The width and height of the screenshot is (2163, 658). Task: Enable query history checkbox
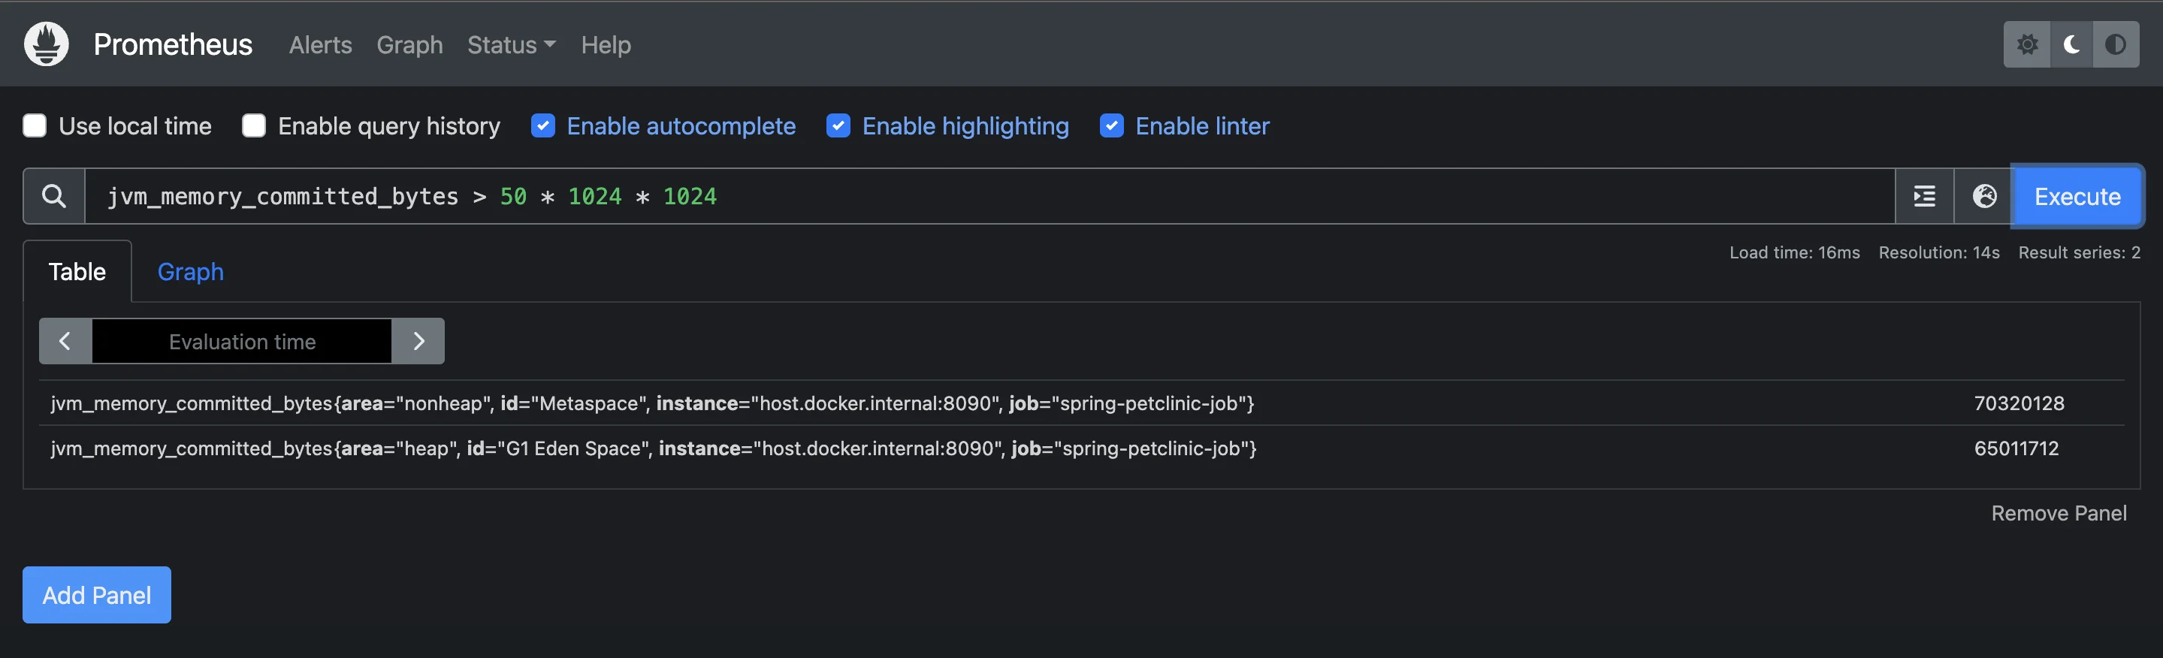[254, 126]
